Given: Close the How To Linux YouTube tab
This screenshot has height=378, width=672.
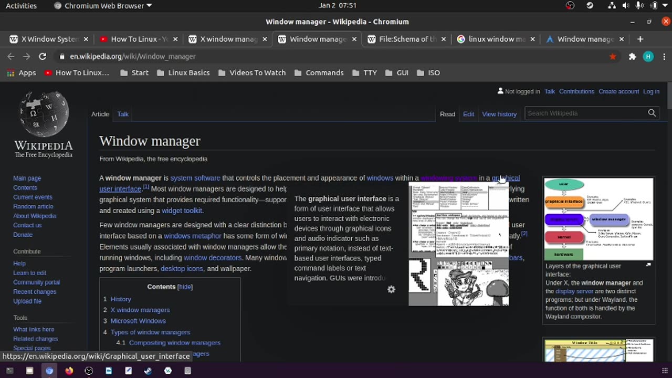Looking at the screenshot, I should click(x=175, y=39).
